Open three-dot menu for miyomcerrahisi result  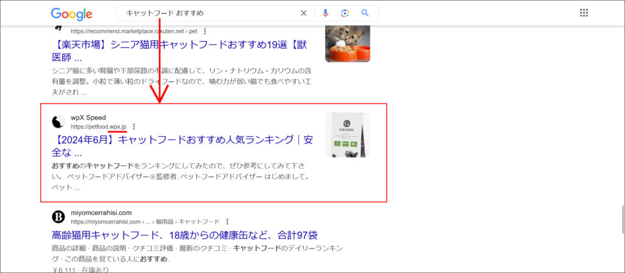tap(227, 222)
